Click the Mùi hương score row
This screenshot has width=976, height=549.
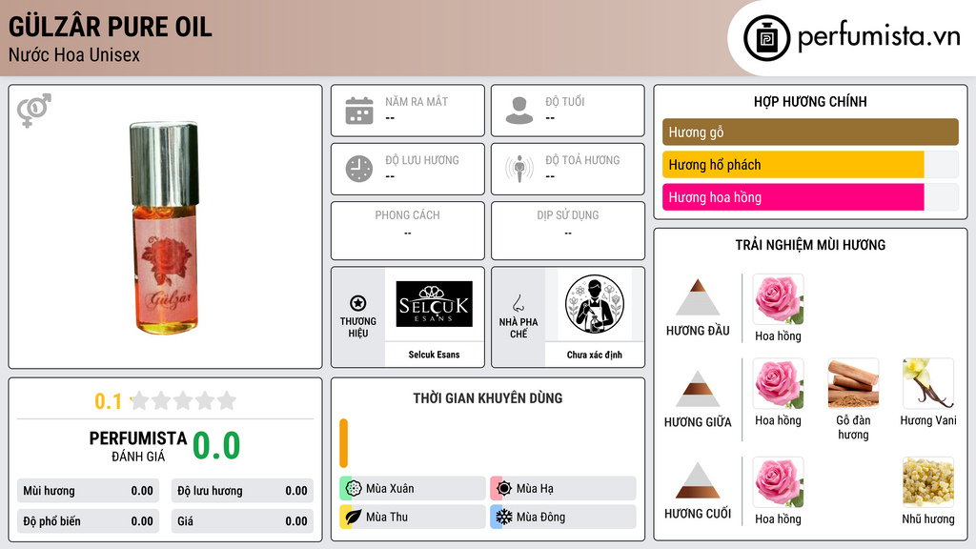[89, 491]
